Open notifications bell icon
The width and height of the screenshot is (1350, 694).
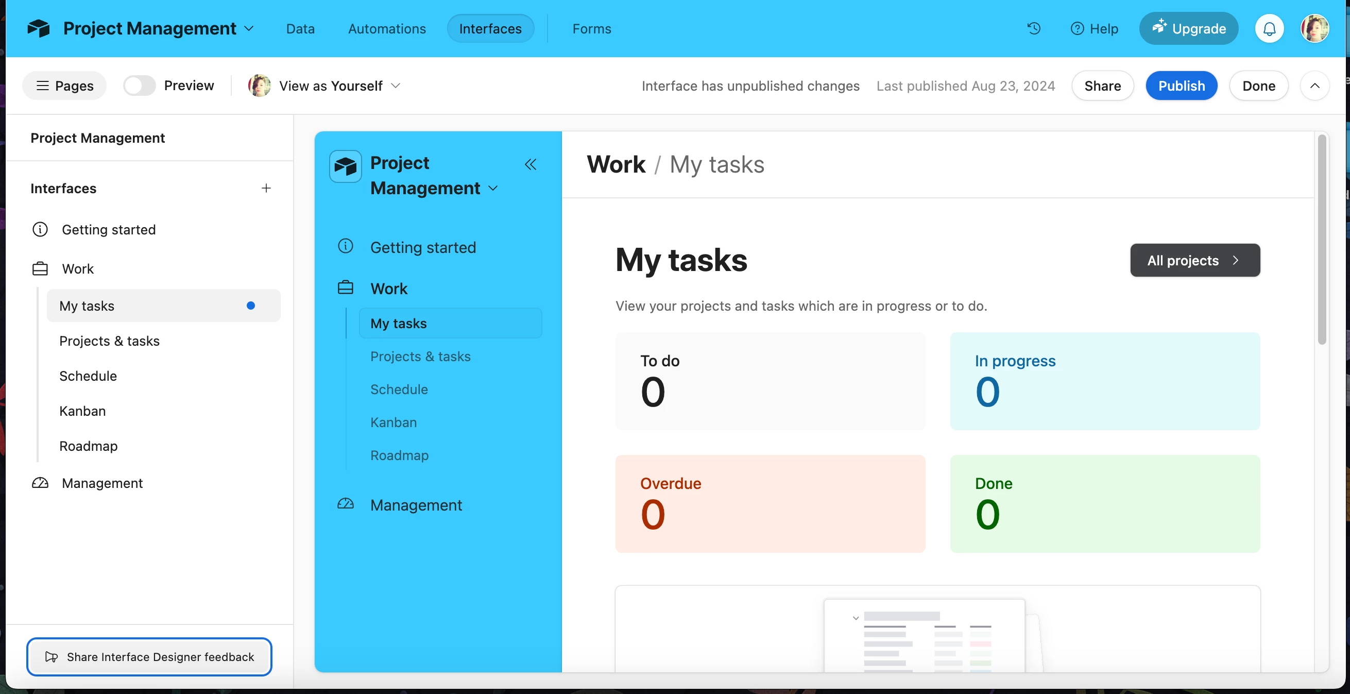click(1269, 28)
